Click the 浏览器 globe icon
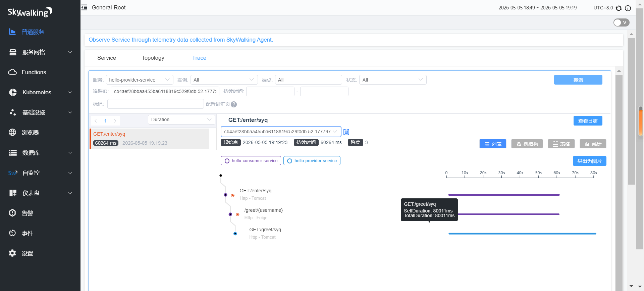Viewport: 644px width, 291px height. tap(12, 133)
